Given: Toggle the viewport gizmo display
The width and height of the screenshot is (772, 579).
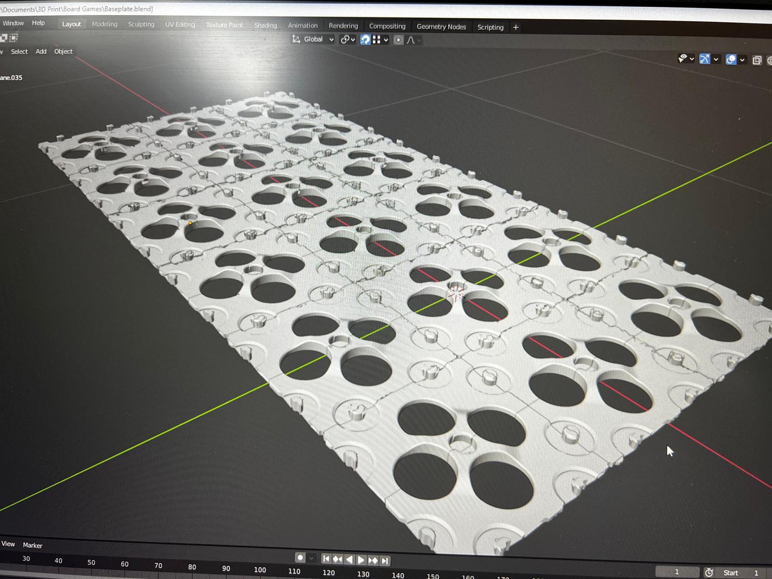Looking at the screenshot, I should (704, 59).
